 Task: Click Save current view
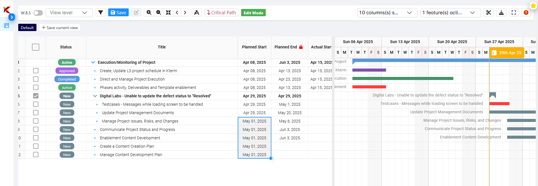click(x=60, y=27)
